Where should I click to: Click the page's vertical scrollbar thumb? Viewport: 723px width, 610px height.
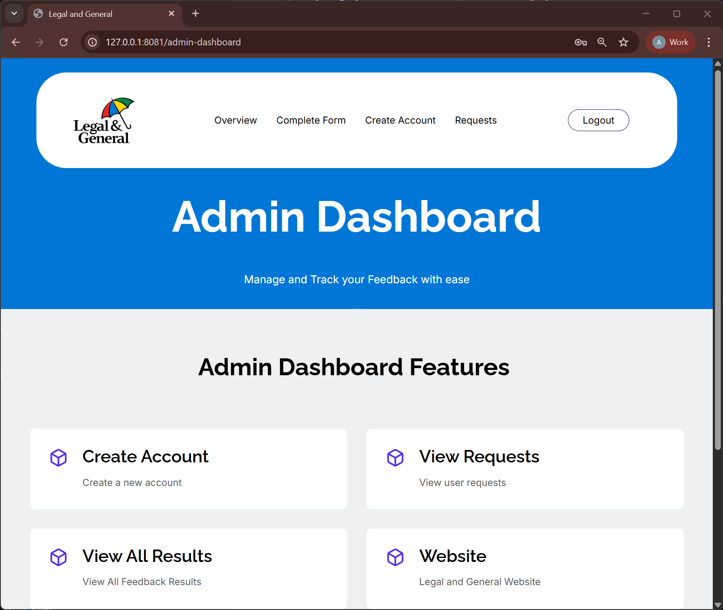[x=717, y=258]
